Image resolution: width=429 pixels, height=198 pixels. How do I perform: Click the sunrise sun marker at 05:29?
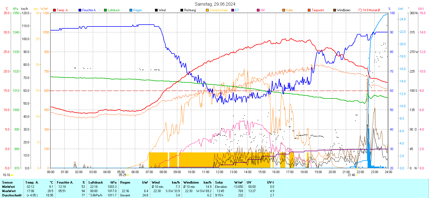click(x=128, y=175)
